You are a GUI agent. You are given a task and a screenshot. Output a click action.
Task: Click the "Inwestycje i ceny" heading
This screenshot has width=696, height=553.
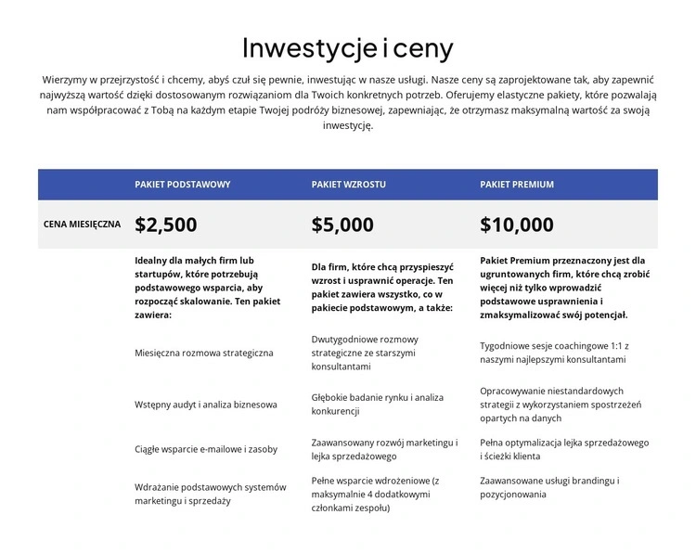pyautogui.click(x=347, y=47)
